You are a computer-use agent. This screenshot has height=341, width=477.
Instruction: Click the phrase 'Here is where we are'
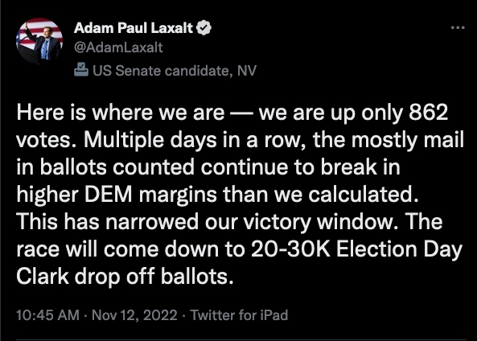(x=121, y=113)
